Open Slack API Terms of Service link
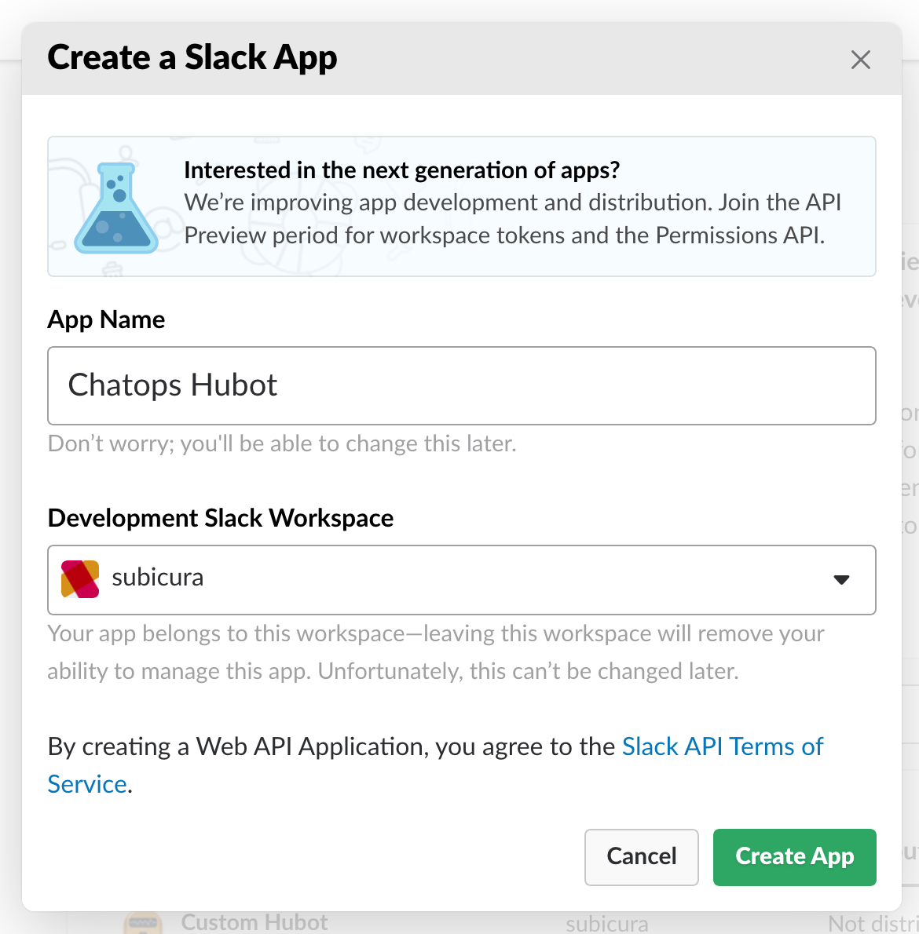 [723, 747]
